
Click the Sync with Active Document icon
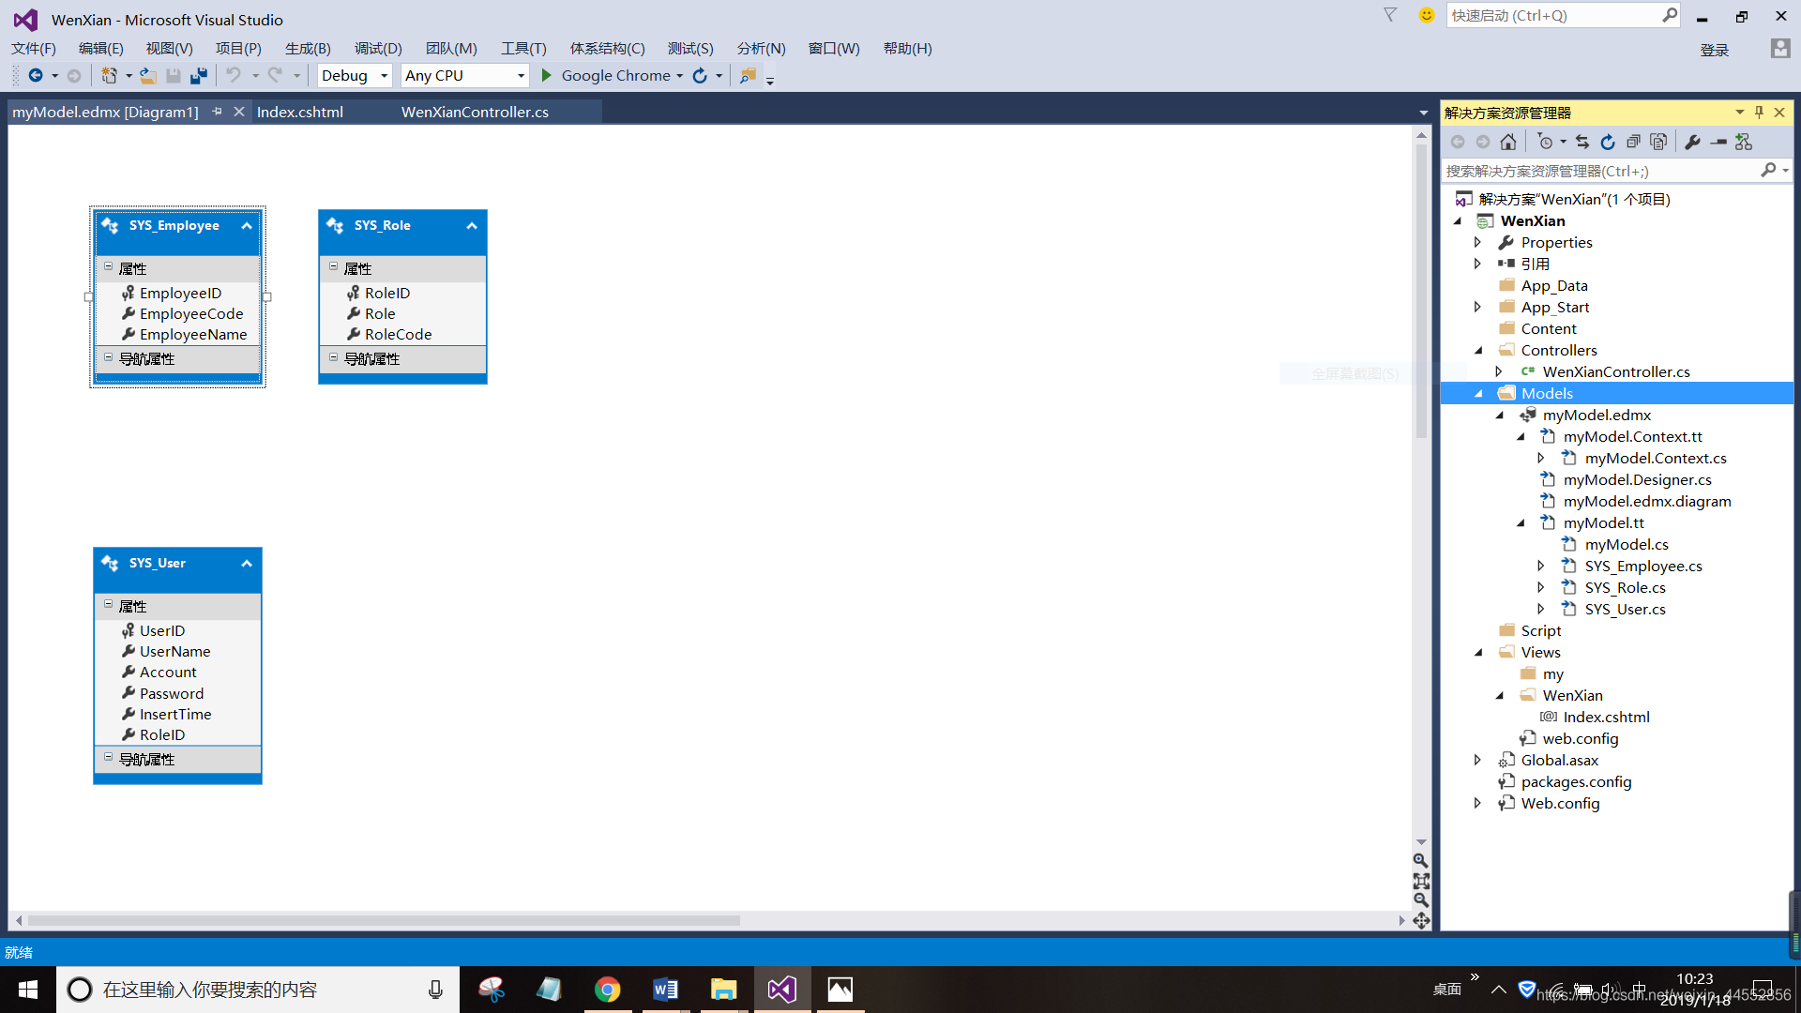click(x=1582, y=142)
